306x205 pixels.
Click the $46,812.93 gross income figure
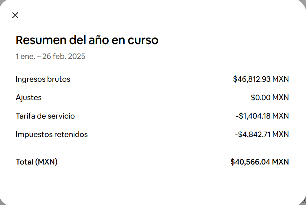point(252,79)
